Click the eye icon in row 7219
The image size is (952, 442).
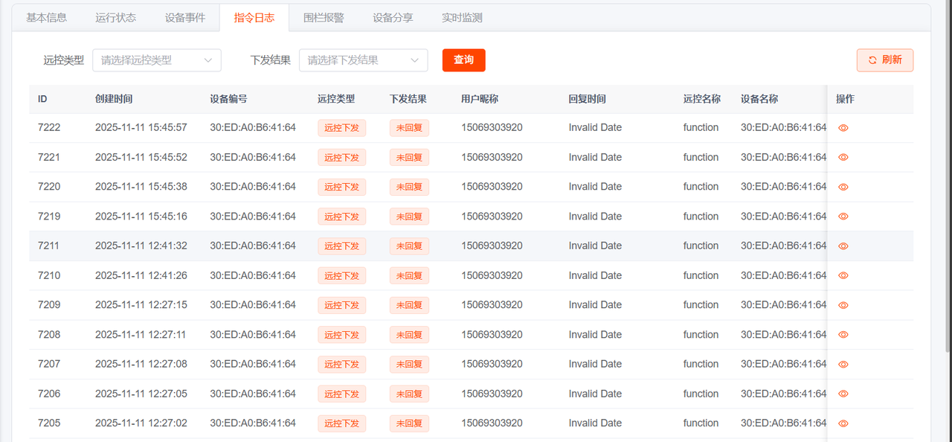[x=843, y=217]
